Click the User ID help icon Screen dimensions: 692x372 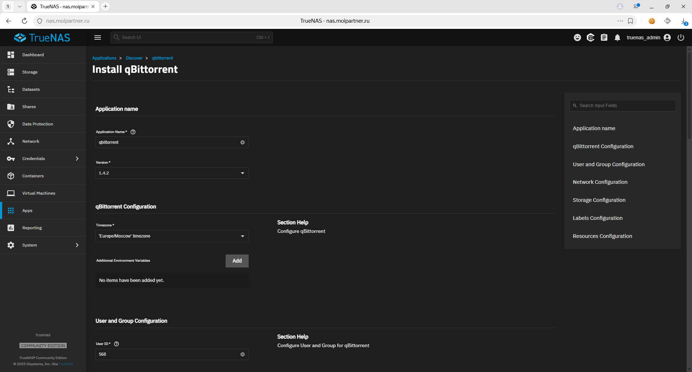[x=116, y=344]
